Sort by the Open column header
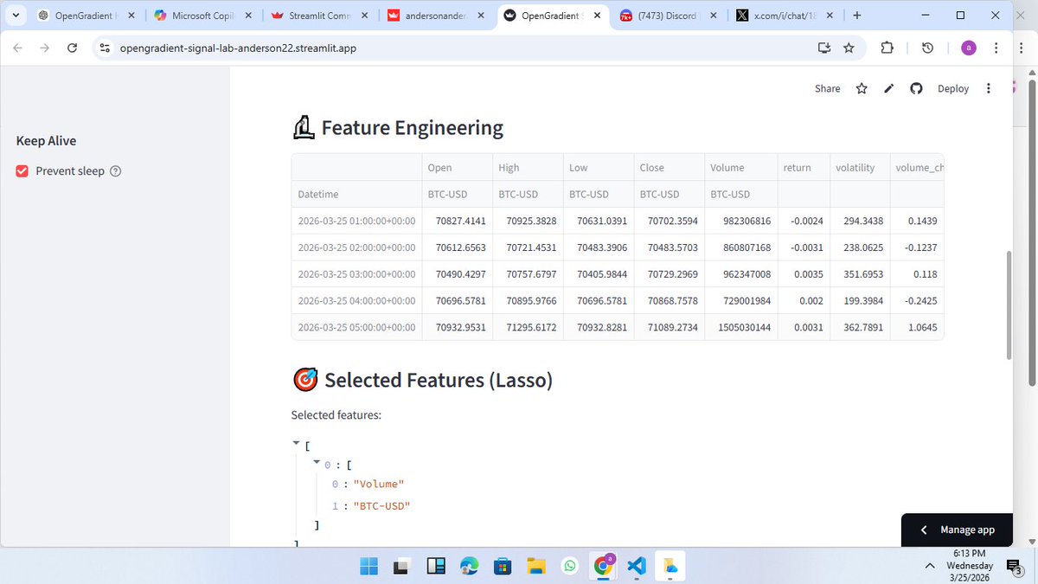 (x=456, y=168)
